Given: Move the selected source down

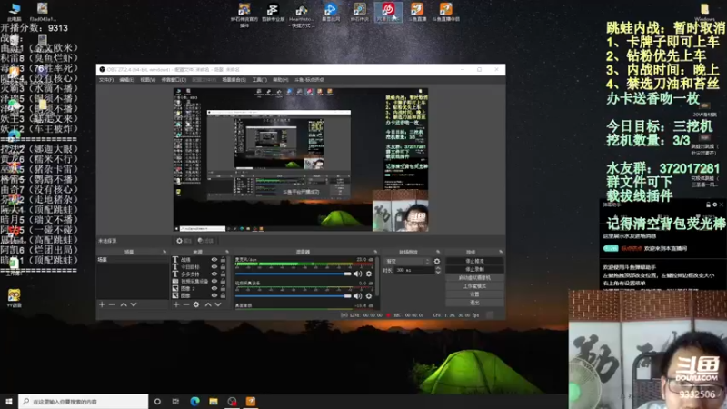Looking at the screenshot, I should point(218,304).
